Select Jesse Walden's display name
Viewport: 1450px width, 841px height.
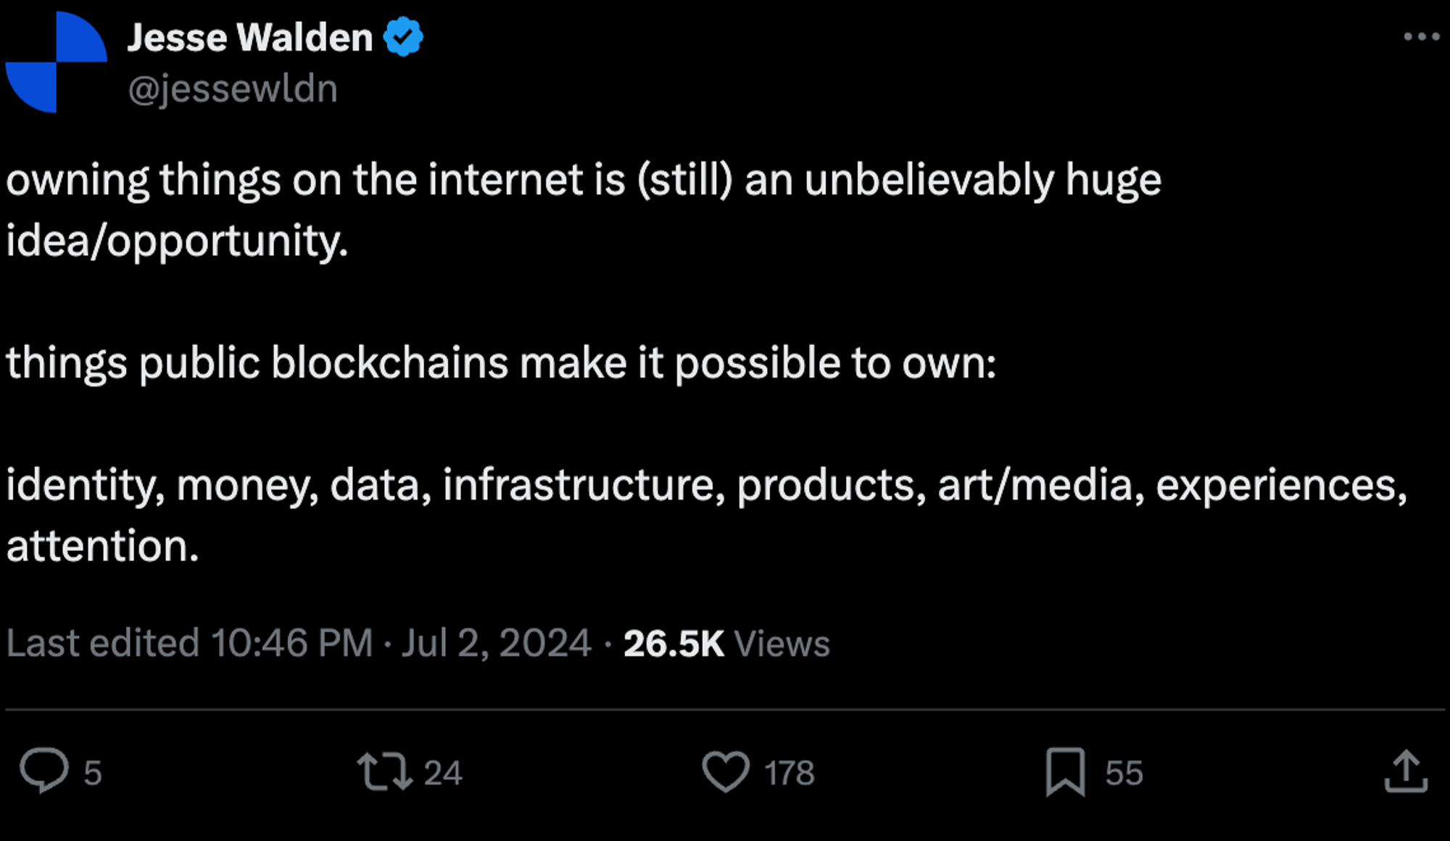click(x=250, y=36)
